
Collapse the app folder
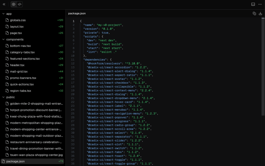[4, 14]
